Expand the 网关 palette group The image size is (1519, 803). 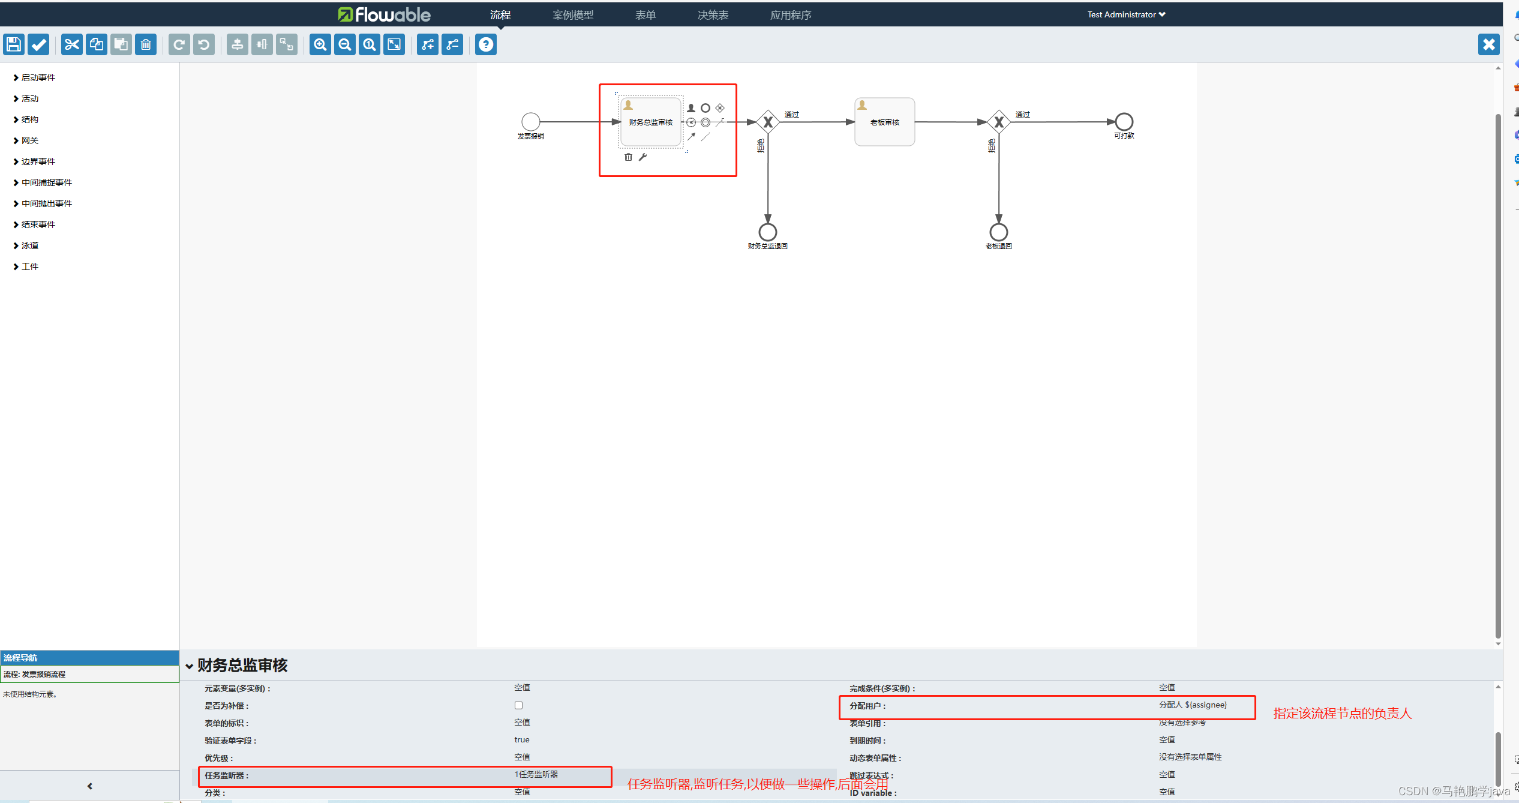(26, 140)
